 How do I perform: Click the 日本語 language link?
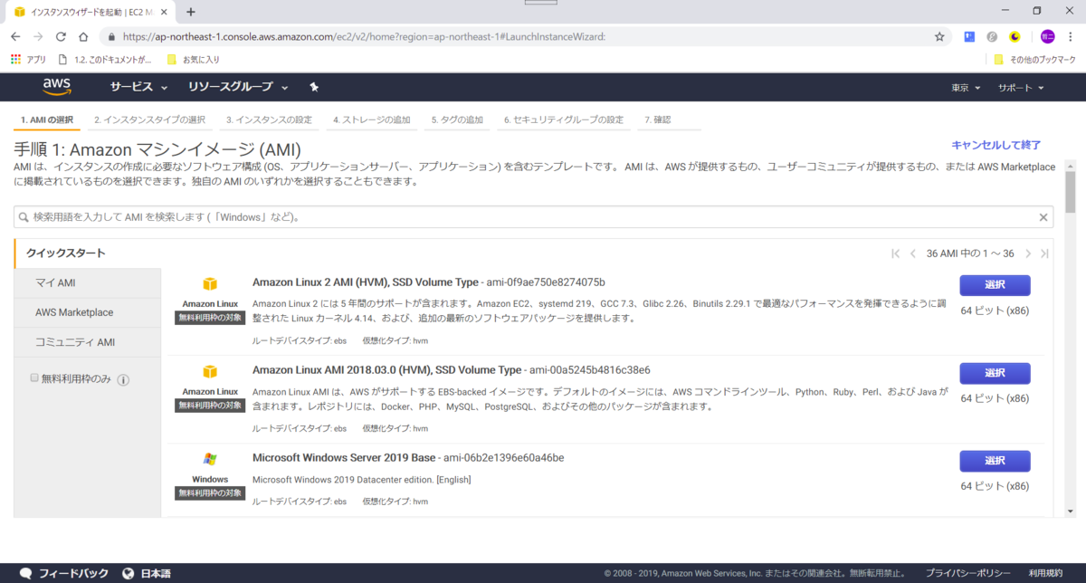pos(155,573)
